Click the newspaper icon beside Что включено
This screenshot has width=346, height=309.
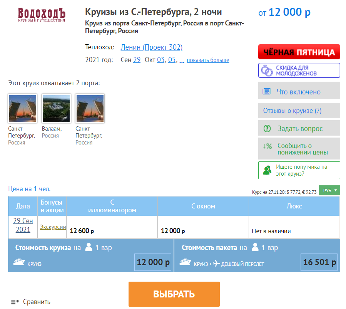[x=266, y=91]
